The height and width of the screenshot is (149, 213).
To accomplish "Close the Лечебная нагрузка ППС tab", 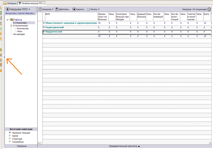I will 44,3.
